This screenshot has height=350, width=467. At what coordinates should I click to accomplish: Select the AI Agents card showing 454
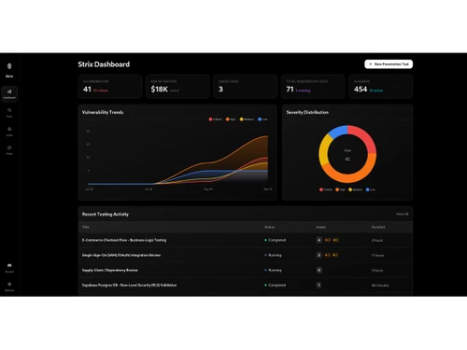tap(381, 87)
